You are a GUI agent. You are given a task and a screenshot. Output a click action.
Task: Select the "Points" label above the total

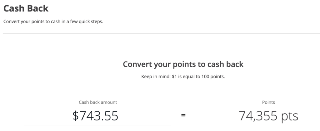pyautogui.click(x=268, y=102)
